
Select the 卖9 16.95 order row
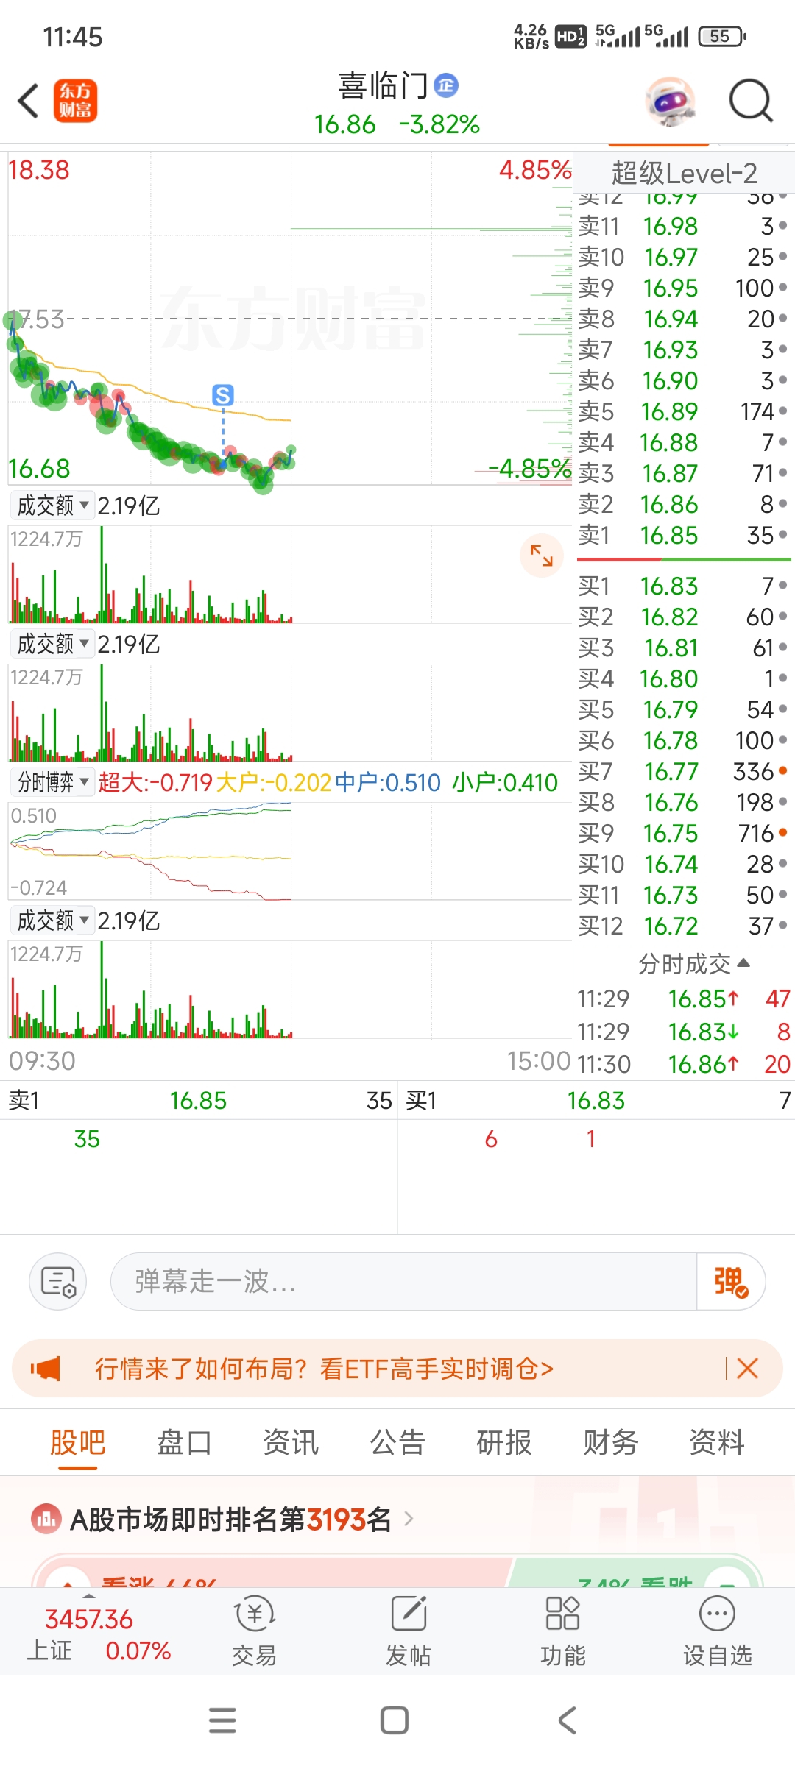682,288
